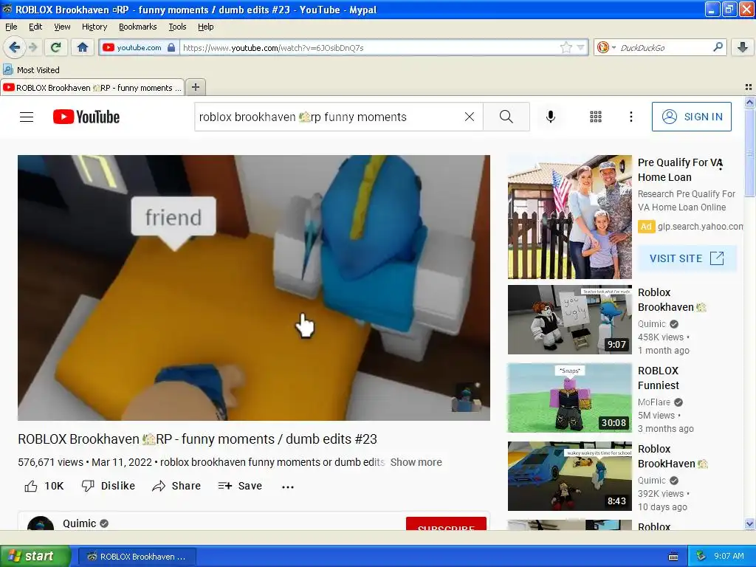Open YouTube settings three-dot menu
Image resolution: width=756 pixels, height=567 pixels.
tap(630, 117)
